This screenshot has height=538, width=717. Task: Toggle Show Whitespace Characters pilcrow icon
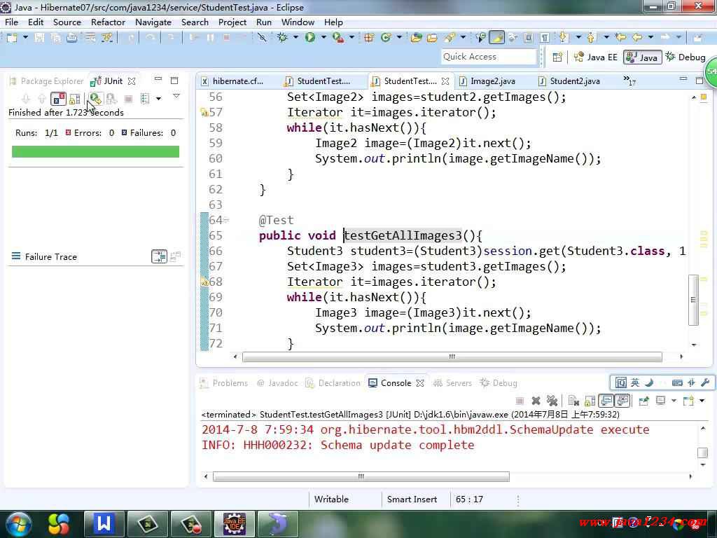(x=544, y=38)
